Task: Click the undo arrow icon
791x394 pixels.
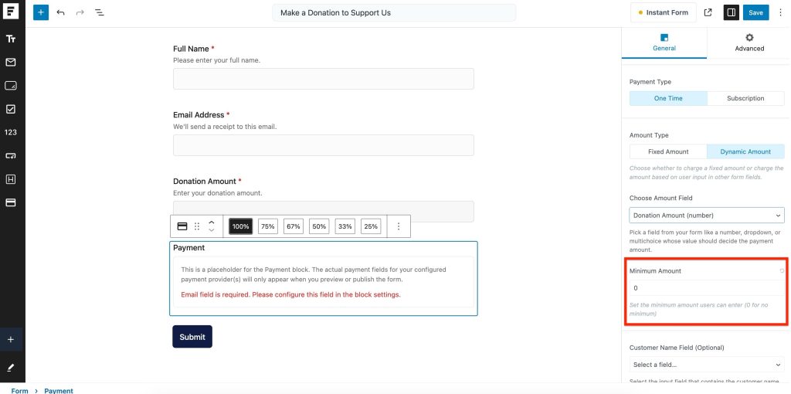Action: point(61,13)
